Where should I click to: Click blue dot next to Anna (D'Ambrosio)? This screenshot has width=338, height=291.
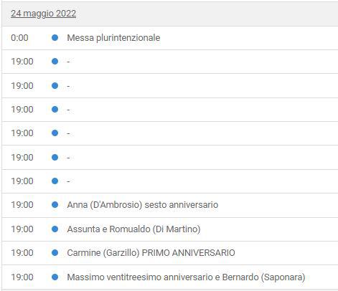[55, 205]
